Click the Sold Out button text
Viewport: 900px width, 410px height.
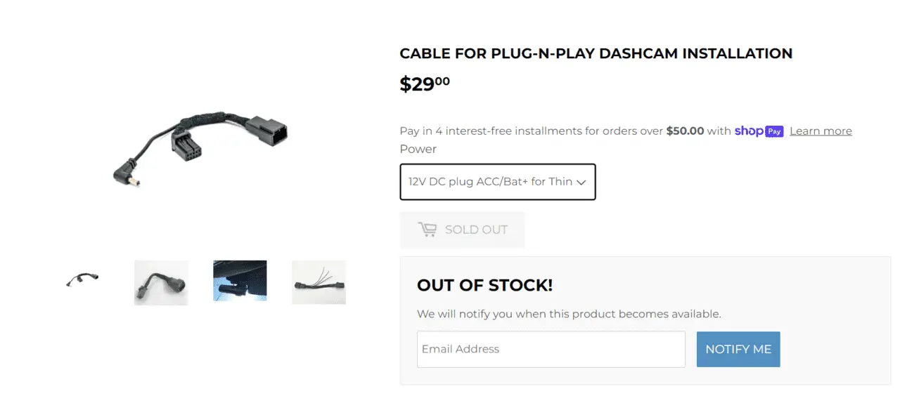pos(476,230)
